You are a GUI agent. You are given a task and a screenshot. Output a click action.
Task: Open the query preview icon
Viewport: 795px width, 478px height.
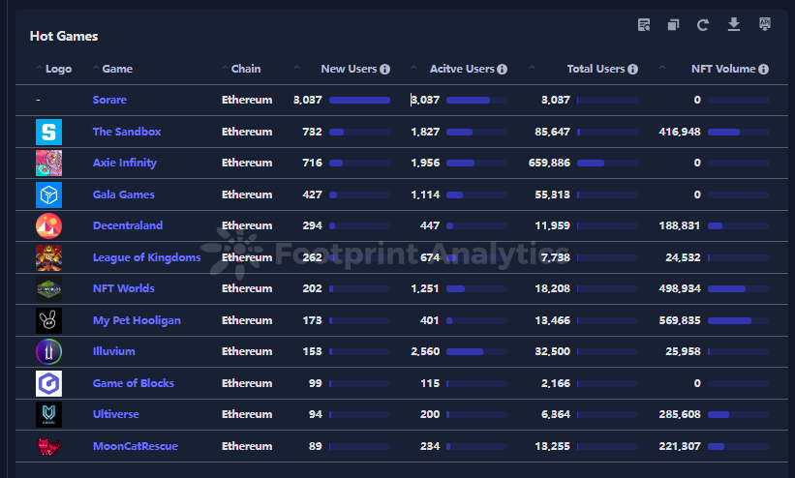pos(644,25)
